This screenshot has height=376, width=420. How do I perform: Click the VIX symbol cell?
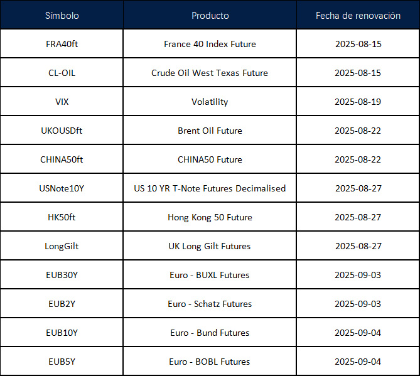point(62,102)
